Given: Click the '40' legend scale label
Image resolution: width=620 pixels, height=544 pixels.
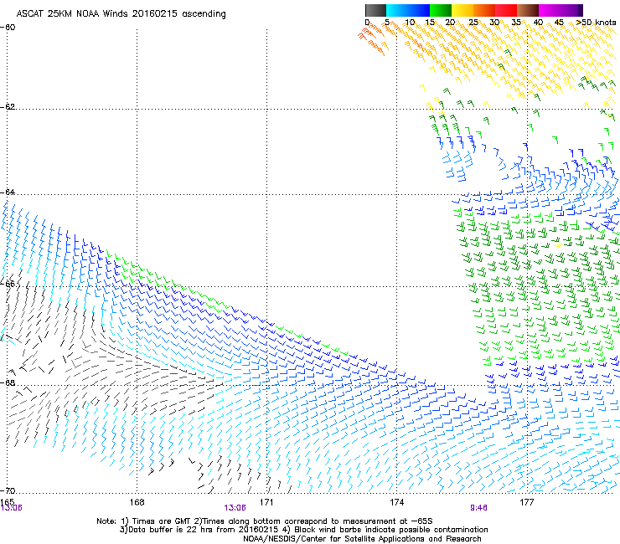Looking at the screenshot, I should 538,23.
